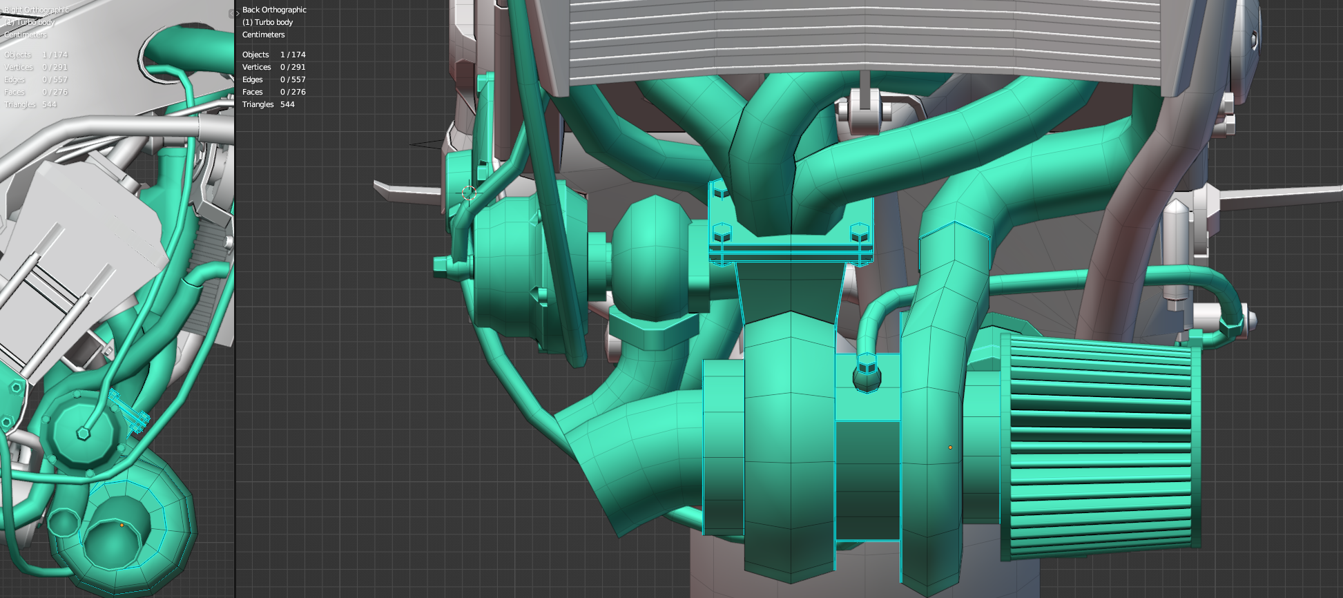Click the Vertices count in Right Orthographic viewport
The height and width of the screenshot is (598, 1343).
point(55,67)
